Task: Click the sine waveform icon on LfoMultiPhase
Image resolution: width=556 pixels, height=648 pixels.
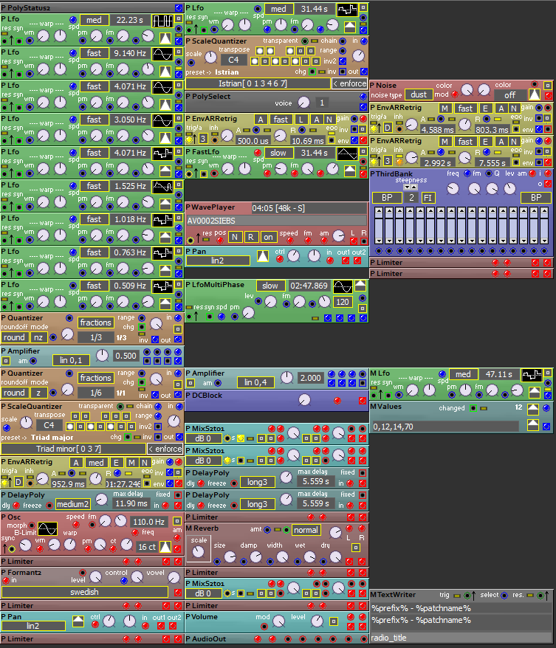Action: [x=343, y=286]
